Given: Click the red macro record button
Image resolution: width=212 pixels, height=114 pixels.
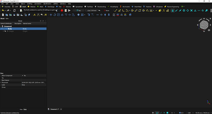Looking at the screenshot, I should (62, 10).
